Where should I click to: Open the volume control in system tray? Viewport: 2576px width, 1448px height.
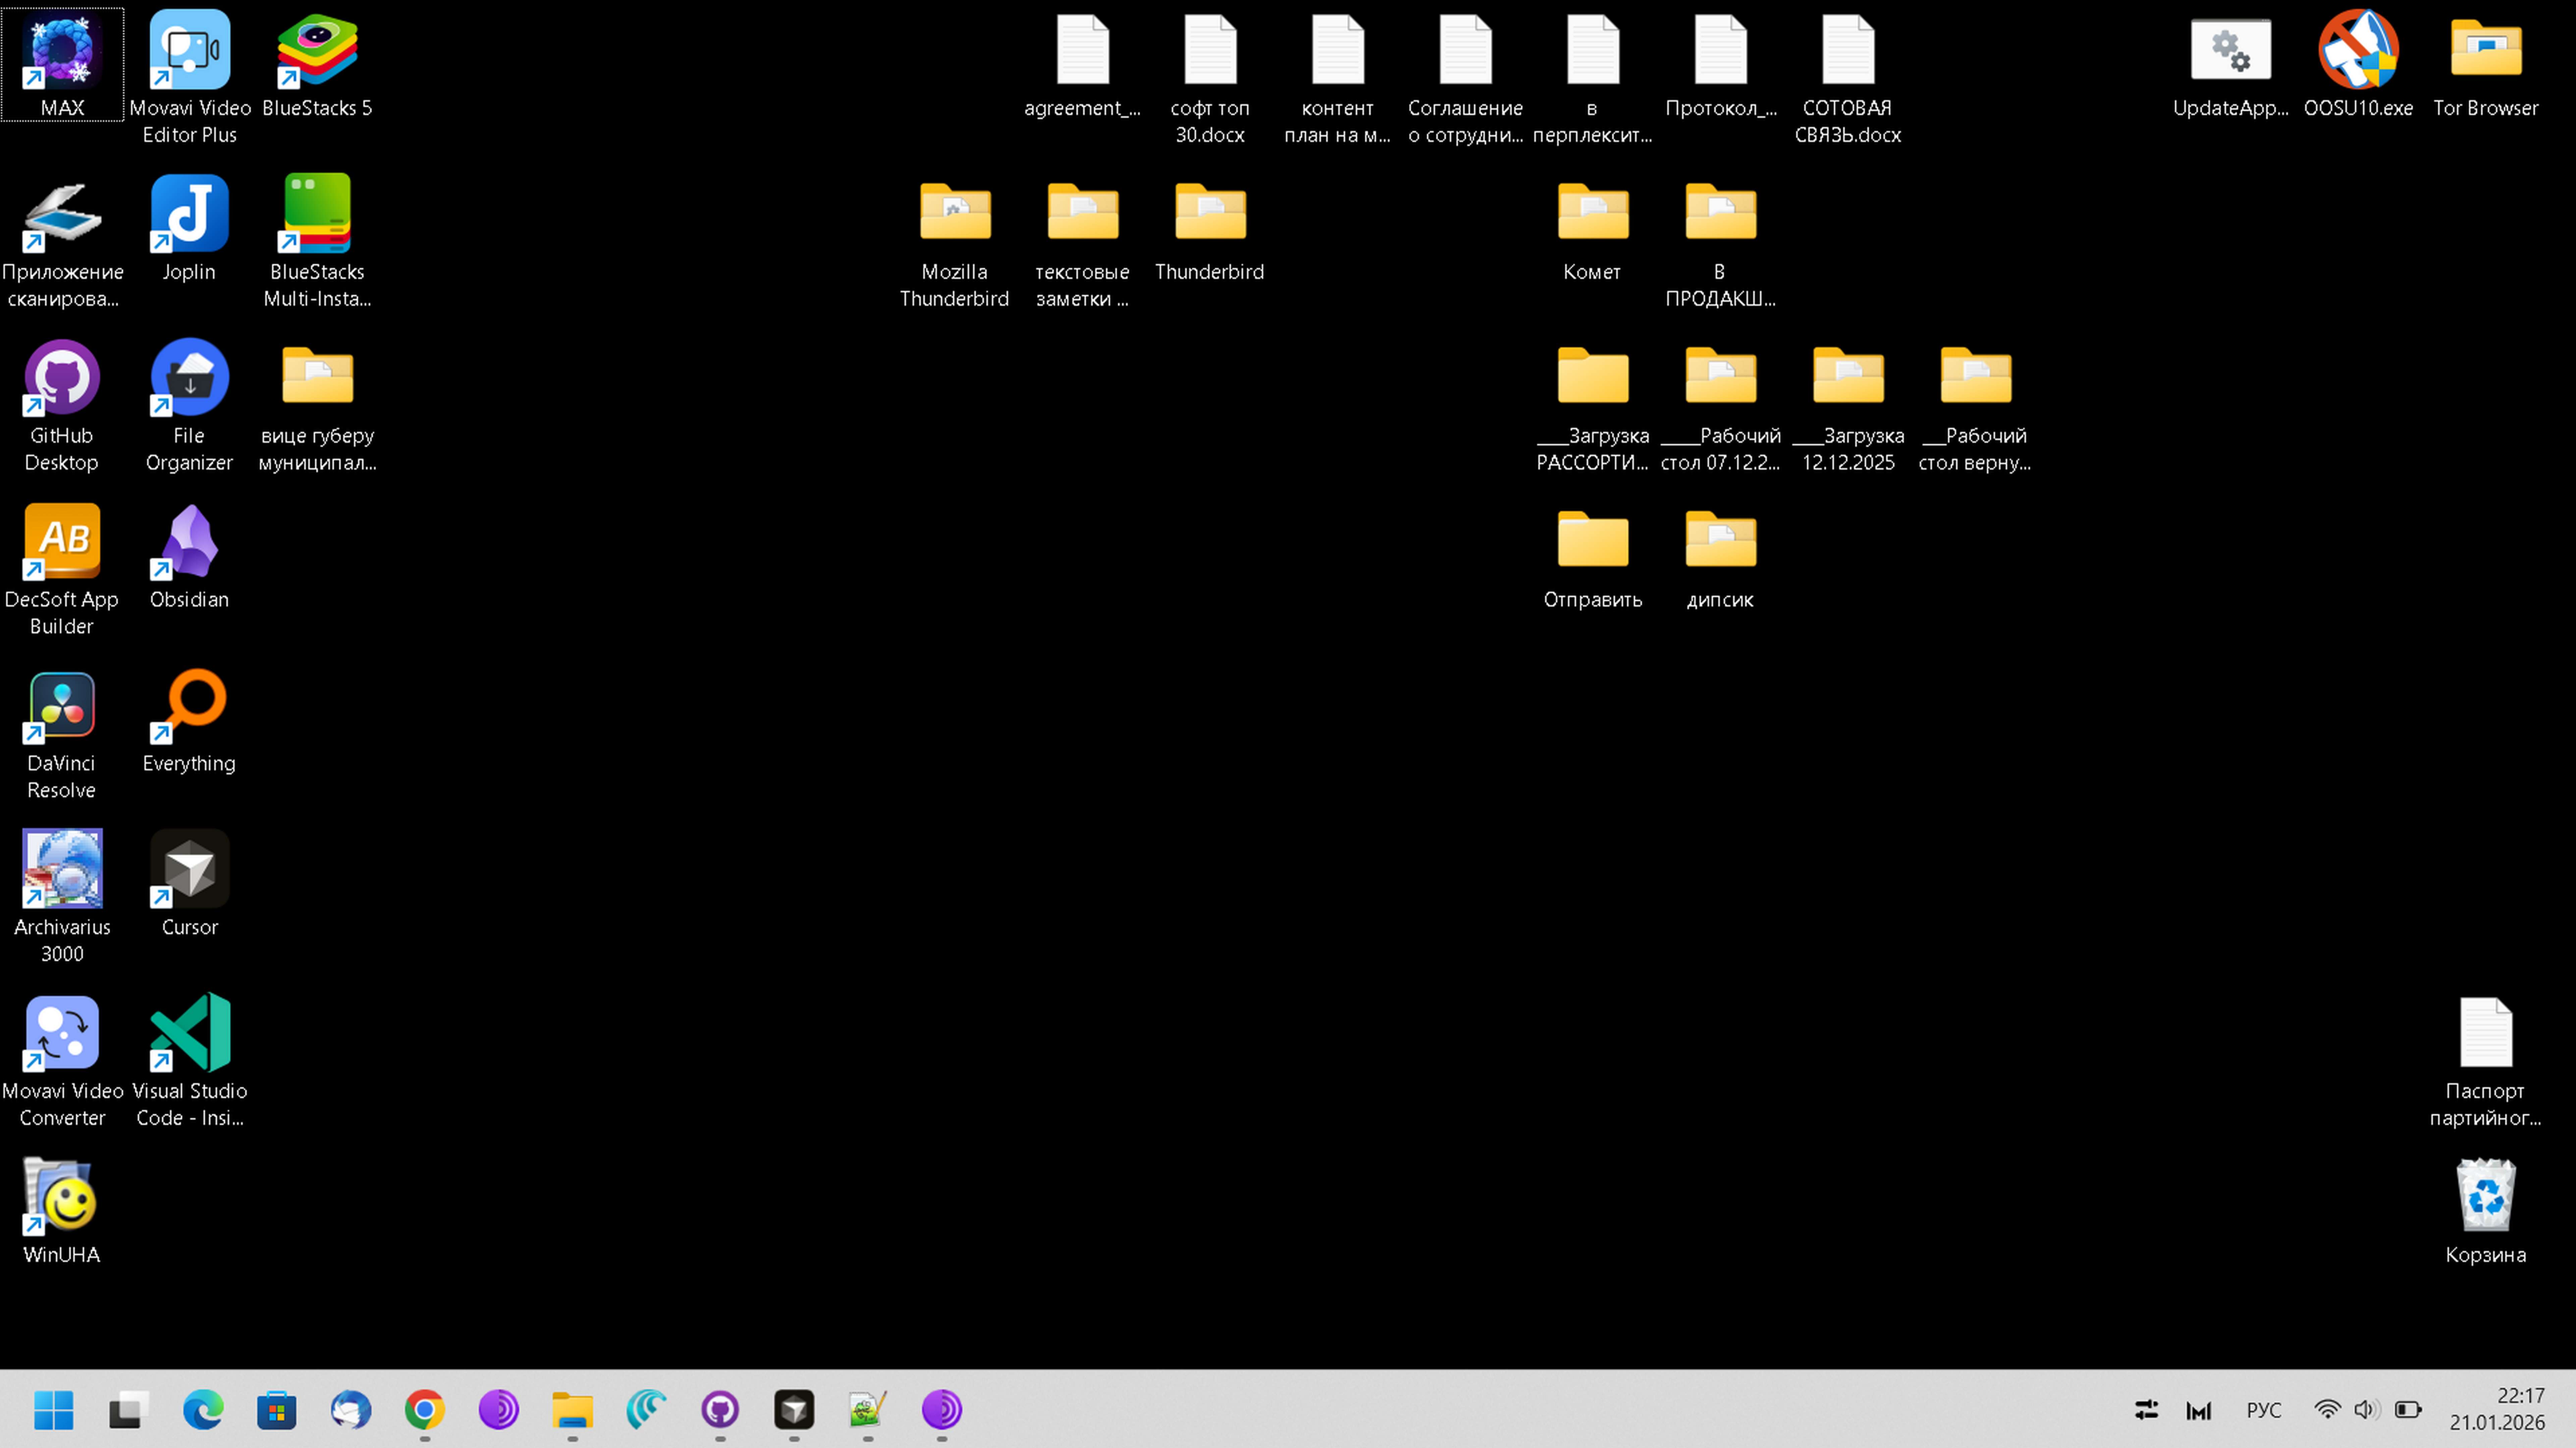(x=2365, y=1410)
